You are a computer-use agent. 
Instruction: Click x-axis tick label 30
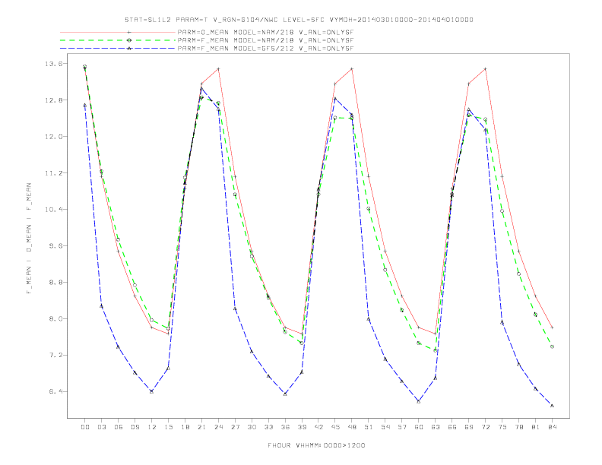coord(252,427)
